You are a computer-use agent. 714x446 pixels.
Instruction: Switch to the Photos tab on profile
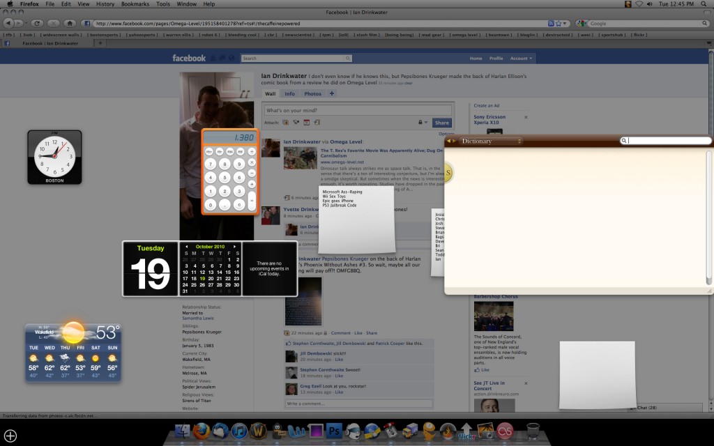(313, 94)
